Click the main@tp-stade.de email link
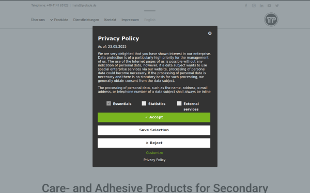This screenshot has height=193, width=310. pos(84,6)
